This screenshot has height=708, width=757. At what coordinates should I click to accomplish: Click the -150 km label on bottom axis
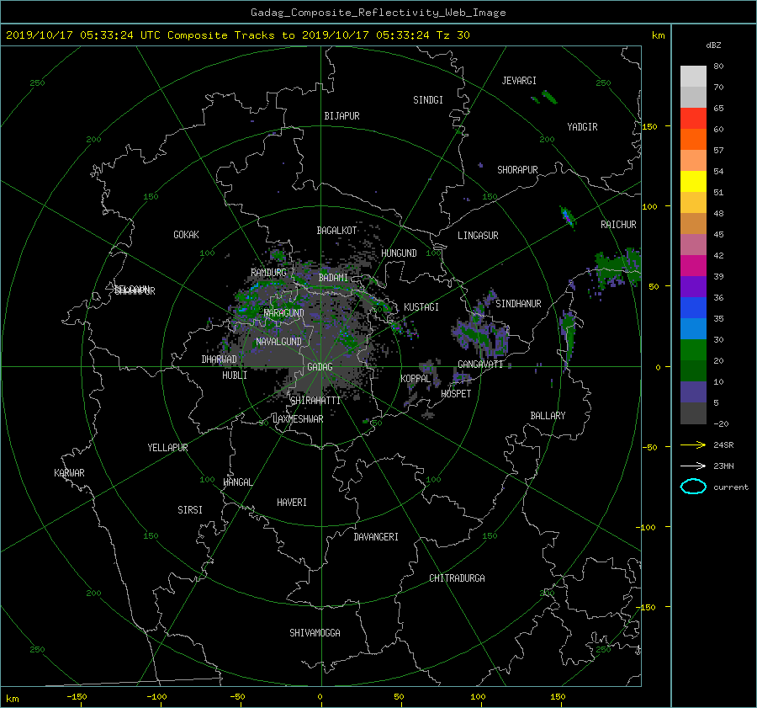point(77,697)
